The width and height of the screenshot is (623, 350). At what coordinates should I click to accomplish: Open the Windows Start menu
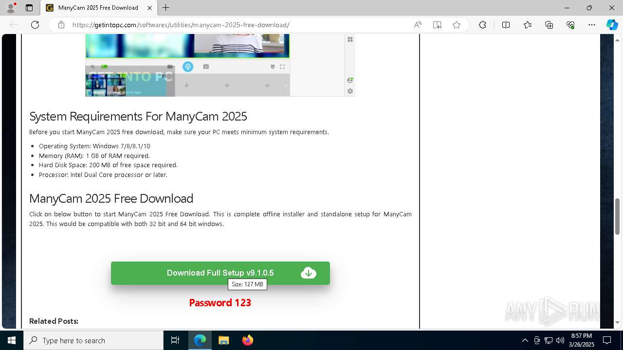click(12, 340)
